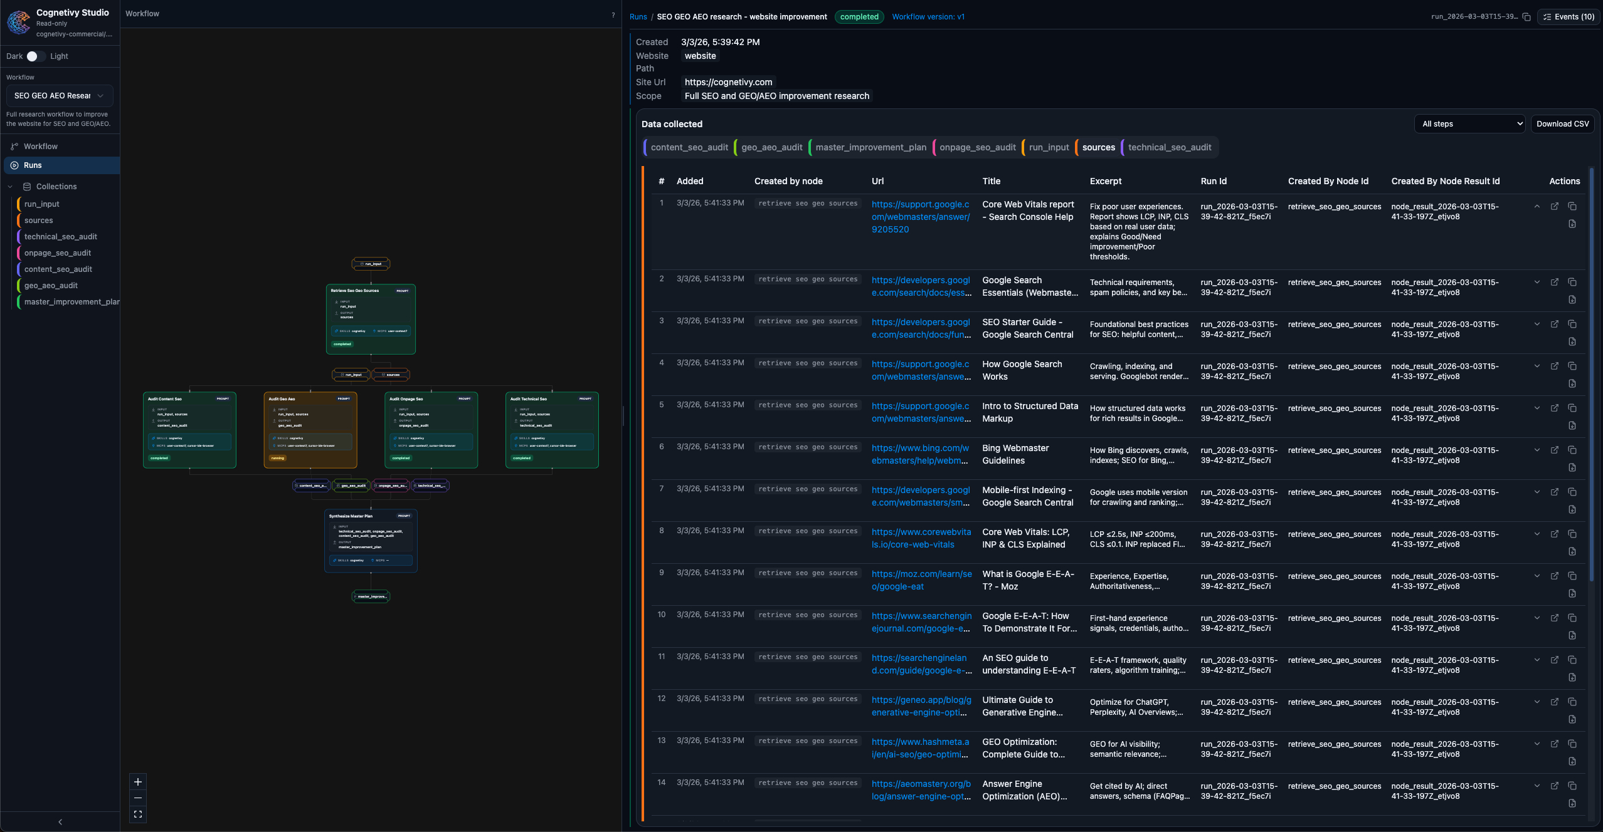Toggle the technical_seo_audit filter chip

pos(1170,147)
